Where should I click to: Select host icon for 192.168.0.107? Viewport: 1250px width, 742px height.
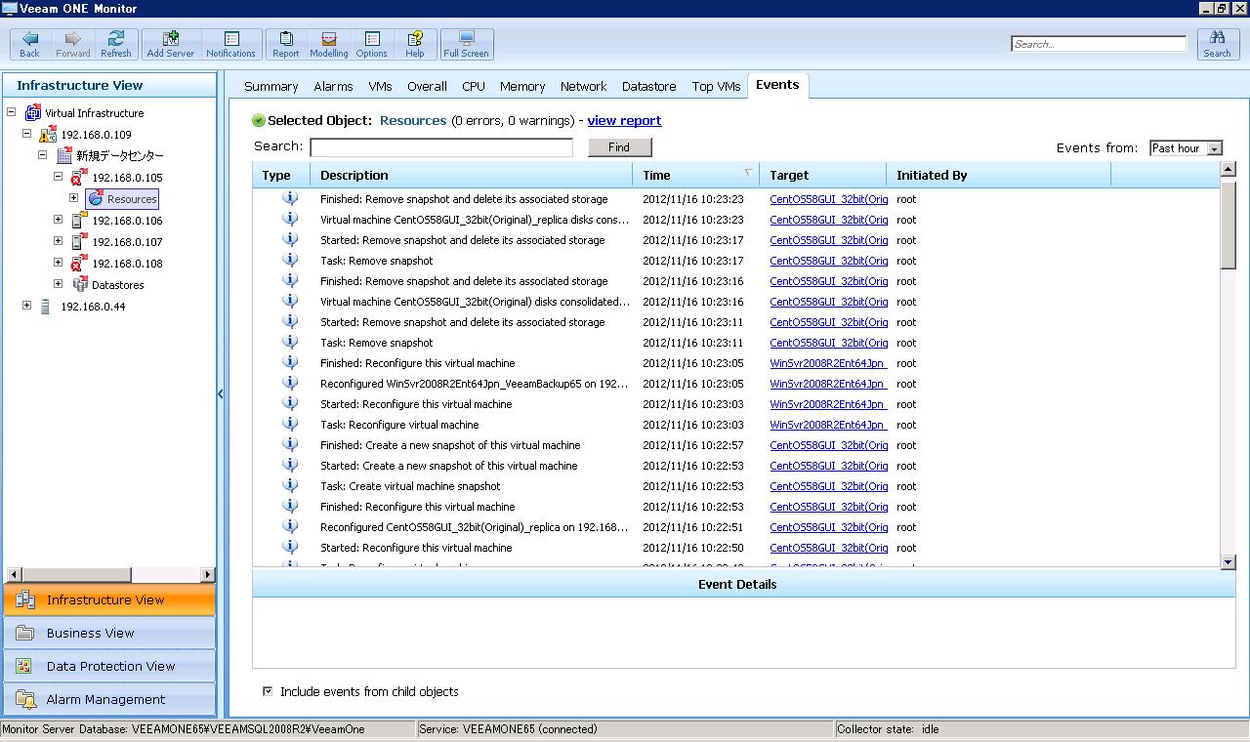pos(80,242)
